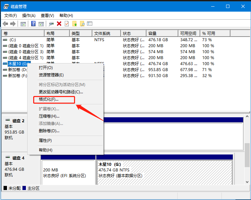Click the properties checkmark page toolbar icon
The image size is (251, 200).
tap(67, 24)
